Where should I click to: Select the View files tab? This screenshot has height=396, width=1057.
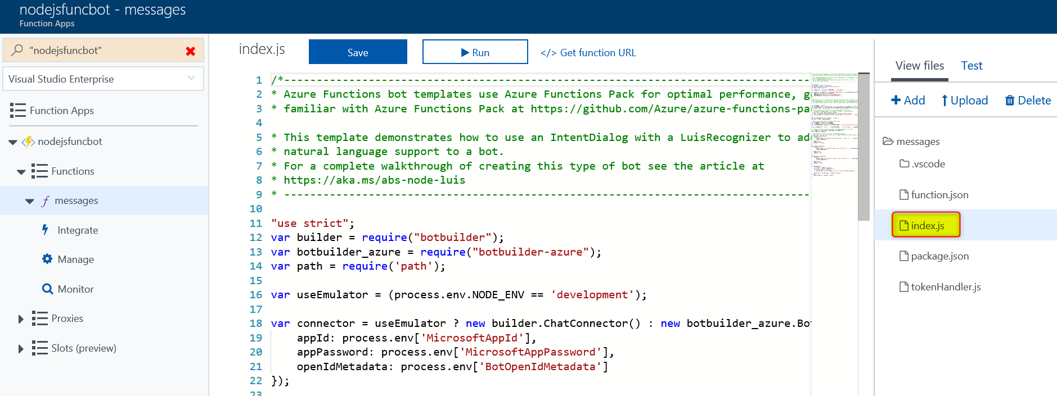click(x=919, y=66)
